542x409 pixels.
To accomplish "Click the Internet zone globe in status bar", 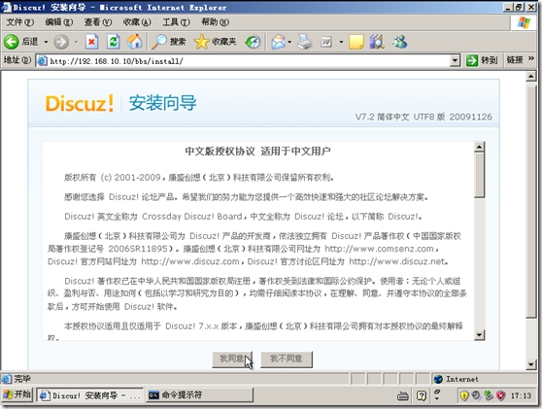I will [438, 379].
